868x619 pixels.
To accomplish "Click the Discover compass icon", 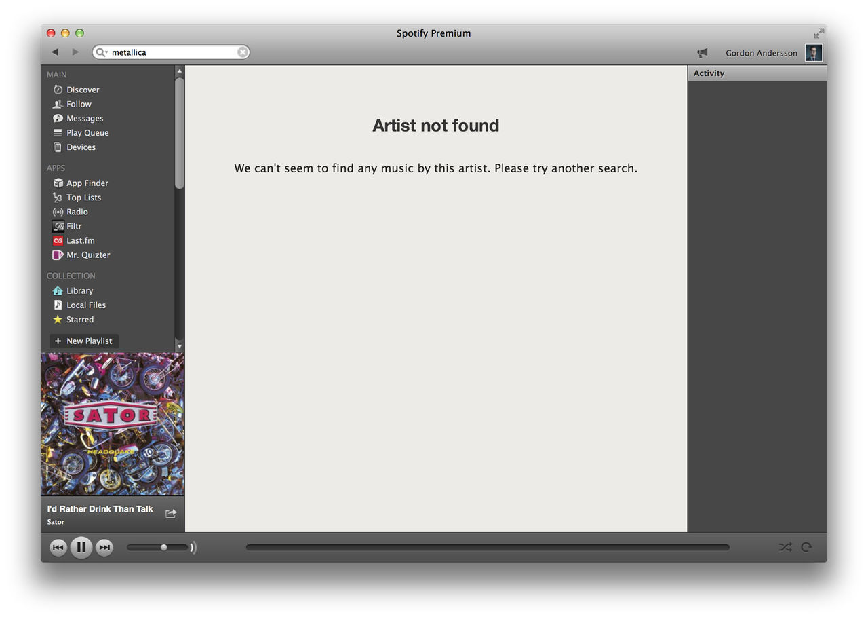I will point(58,90).
